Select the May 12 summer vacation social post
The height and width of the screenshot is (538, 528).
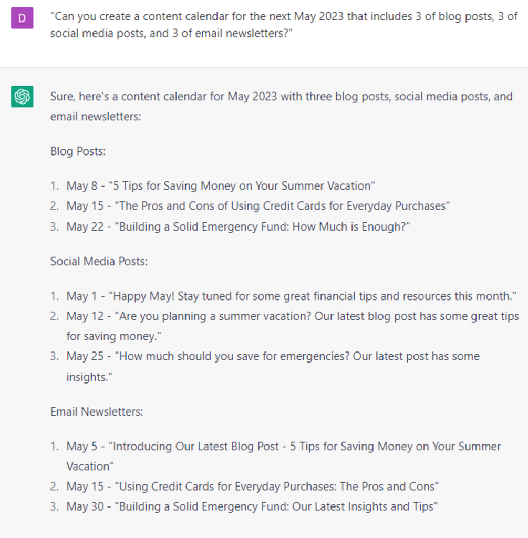292,316
